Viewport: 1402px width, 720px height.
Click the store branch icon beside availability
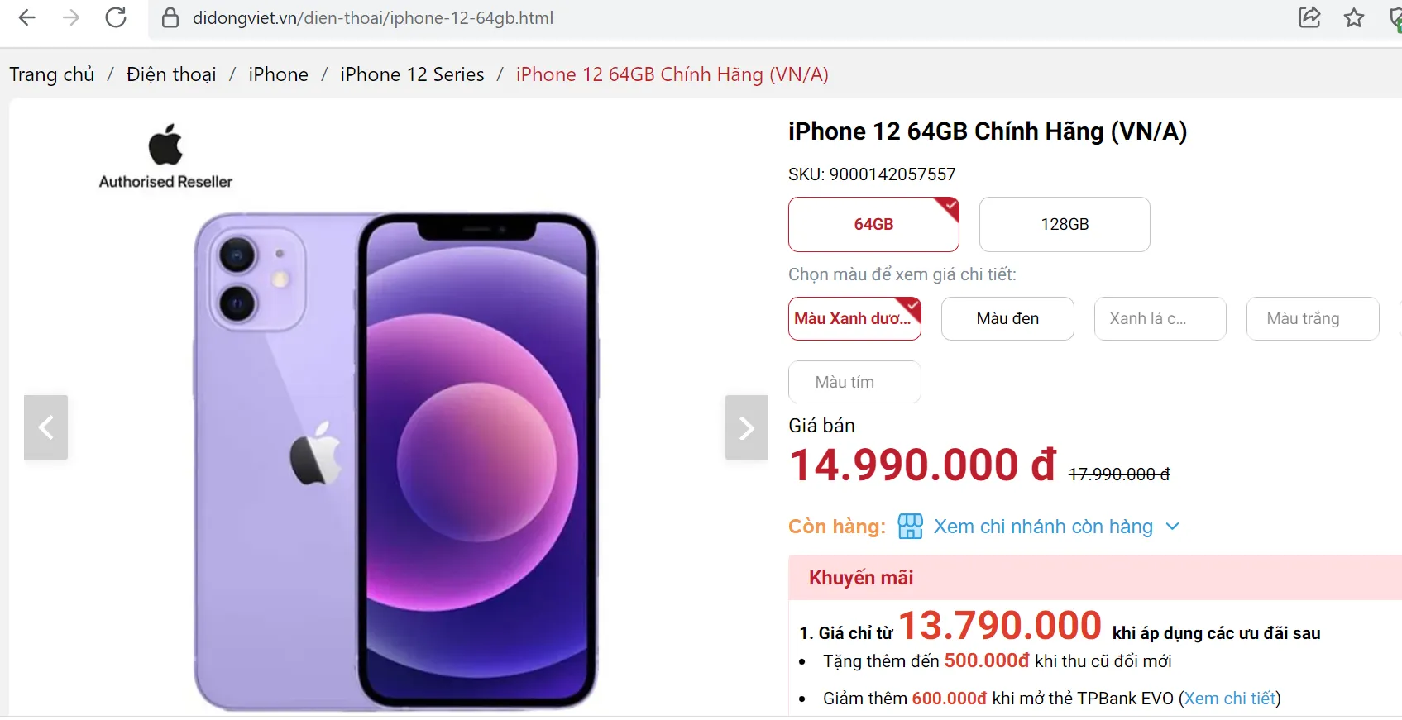(x=909, y=526)
